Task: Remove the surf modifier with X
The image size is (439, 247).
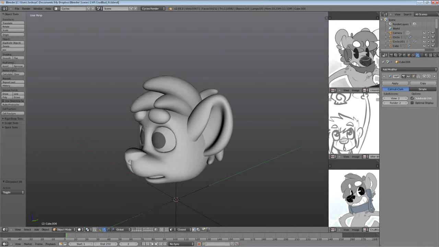Action: 435,76
